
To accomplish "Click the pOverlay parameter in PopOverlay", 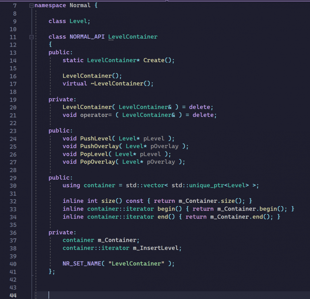I will click(161, 162).
